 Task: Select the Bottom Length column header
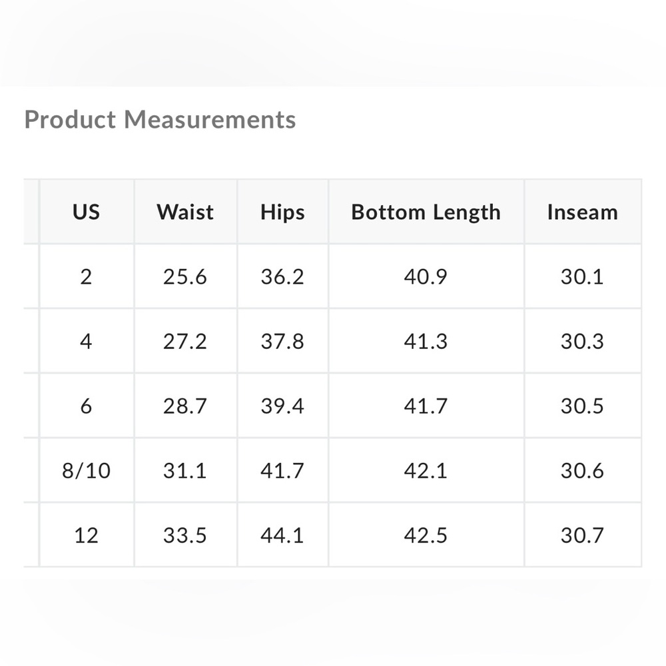426,212
